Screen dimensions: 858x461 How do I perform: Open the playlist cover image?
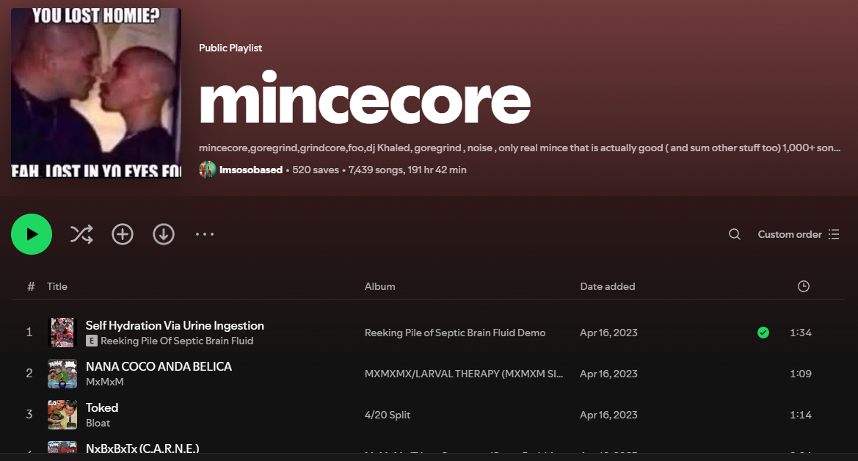[x=96, y=92]
